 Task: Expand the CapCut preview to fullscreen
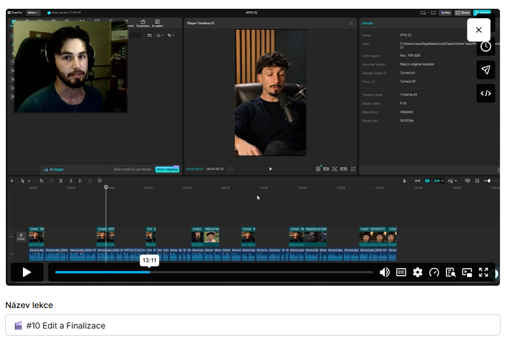[353, 169]
